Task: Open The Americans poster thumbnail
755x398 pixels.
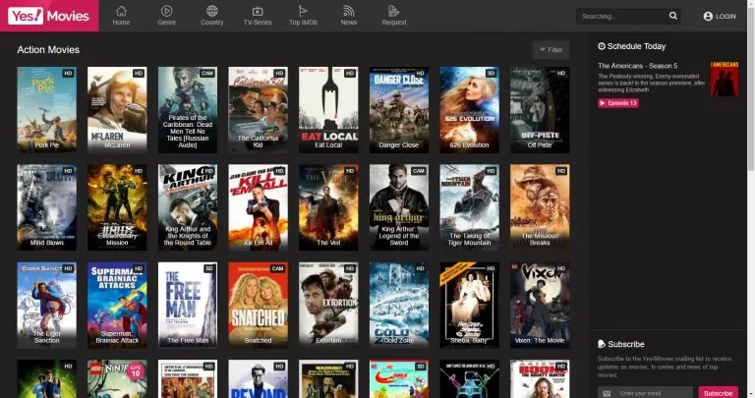Action: [725, 79]
